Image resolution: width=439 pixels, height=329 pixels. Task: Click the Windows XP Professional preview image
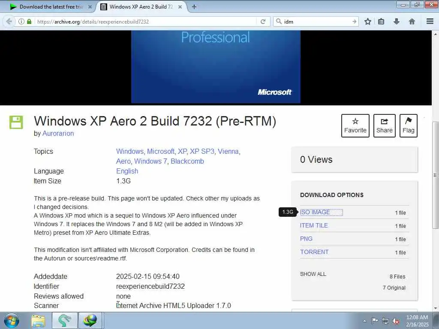click(x=216, y=66)
